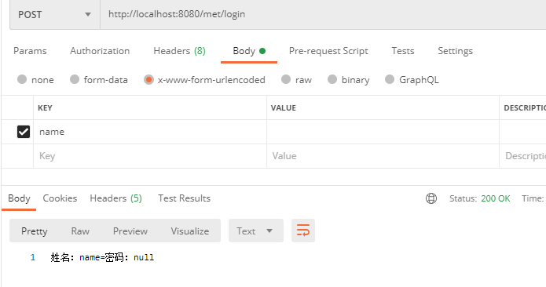This screenshot has height=287, width=546.
Task: Click the value cell for name
Action: (x=383, y=132)
